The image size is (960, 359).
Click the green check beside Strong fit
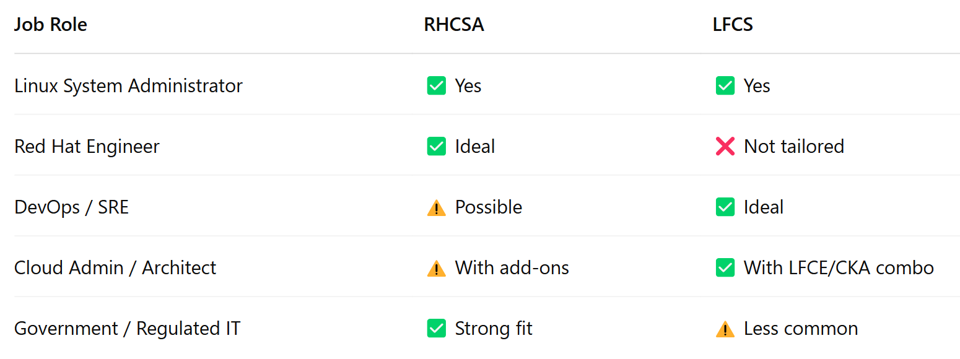(x=437, y=328)
